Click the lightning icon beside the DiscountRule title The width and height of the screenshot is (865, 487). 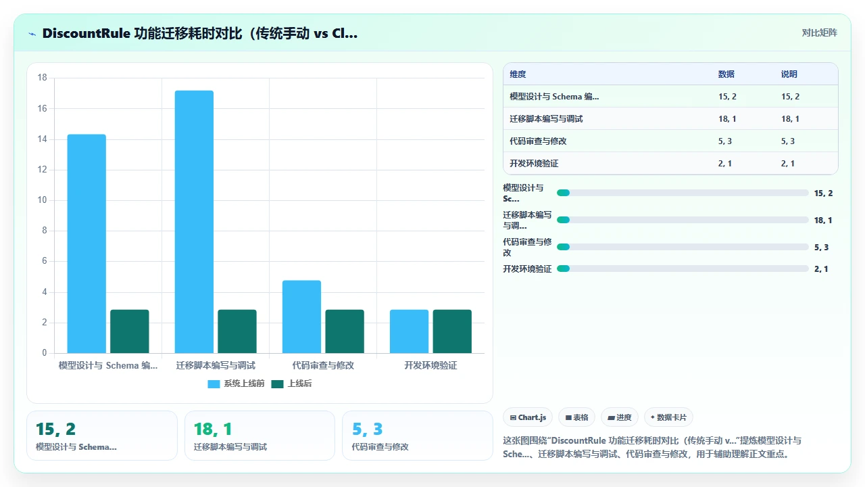32,33
